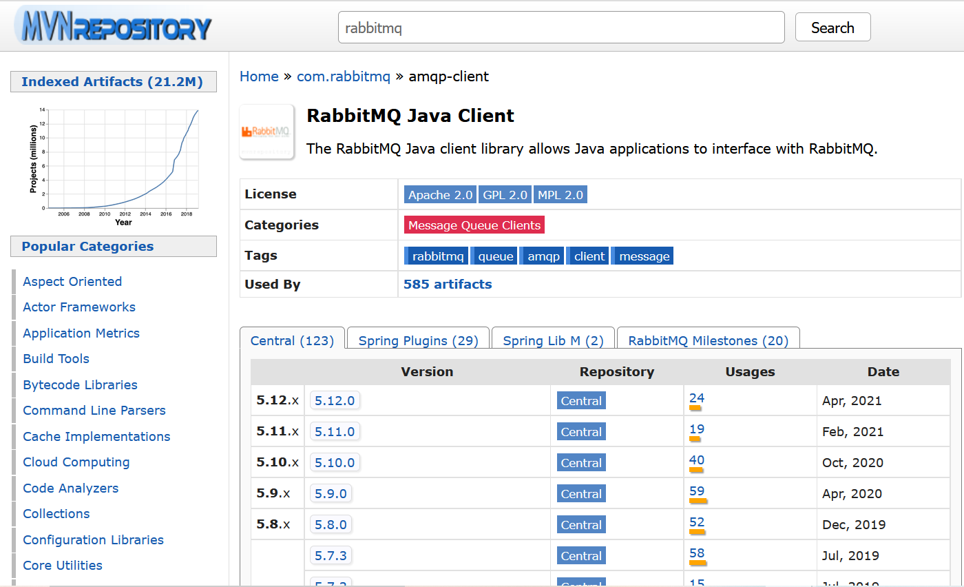Click the RabbitMQ artifact logo image
This screenshot has width=964, height=587.
tap(266, 132)
